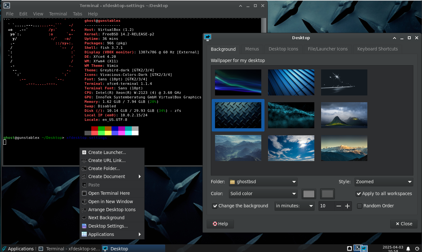Click the Arrange Desktop Icons icon

84,210
